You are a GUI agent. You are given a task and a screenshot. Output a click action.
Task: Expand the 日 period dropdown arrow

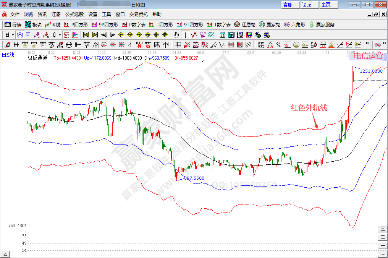12,35
